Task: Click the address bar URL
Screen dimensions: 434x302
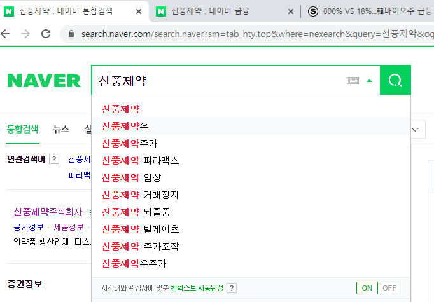Action: coord(257,34)
